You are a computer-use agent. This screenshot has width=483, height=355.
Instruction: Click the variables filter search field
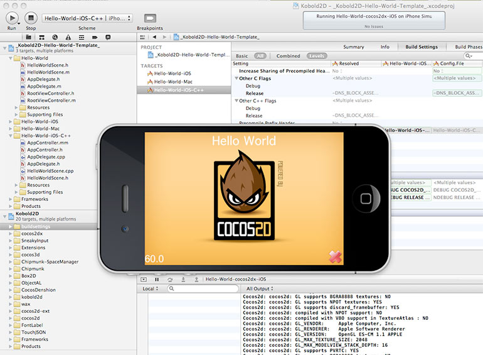pos(203,288)
